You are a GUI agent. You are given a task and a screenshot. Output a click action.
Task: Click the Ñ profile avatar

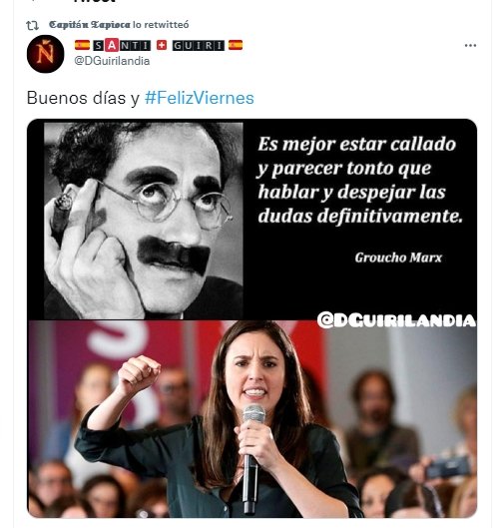[46, 54]
